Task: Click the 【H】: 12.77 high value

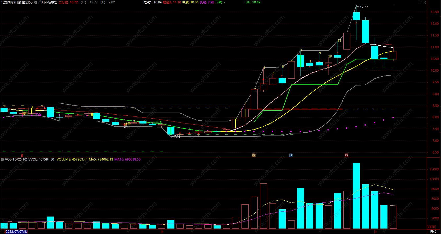Action: pyautogui.click(x=89, y=2)
